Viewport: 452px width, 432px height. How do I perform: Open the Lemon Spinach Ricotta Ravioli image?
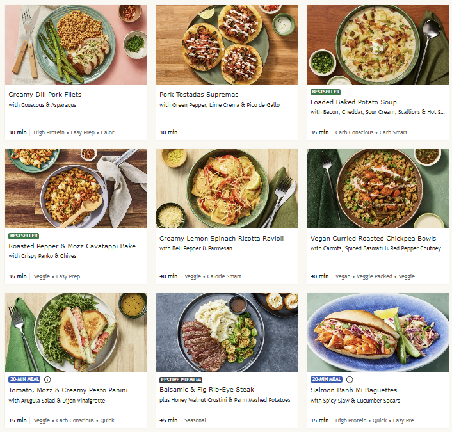[x=227, y=189]
